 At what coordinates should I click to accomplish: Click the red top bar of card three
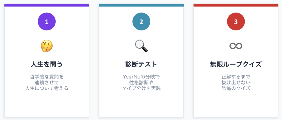tap(236, 5)
